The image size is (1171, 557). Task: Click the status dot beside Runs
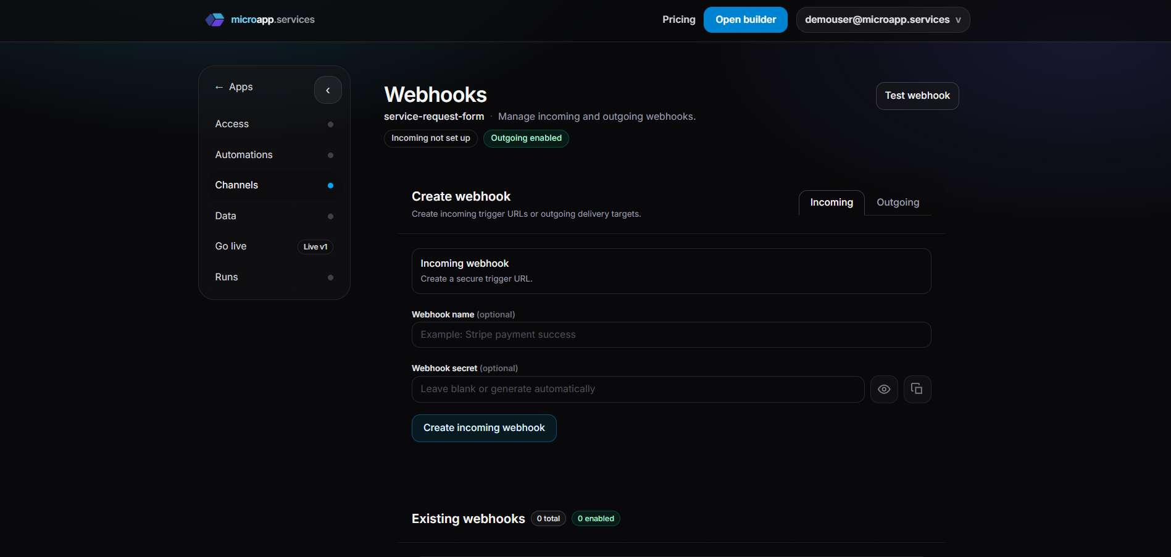(x=330, y=277)
